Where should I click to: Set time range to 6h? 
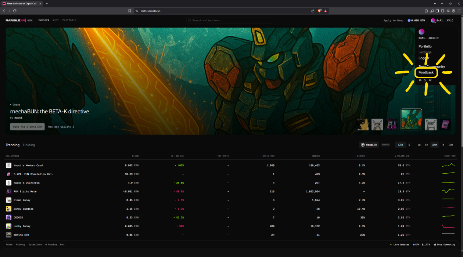pos(427,145)
